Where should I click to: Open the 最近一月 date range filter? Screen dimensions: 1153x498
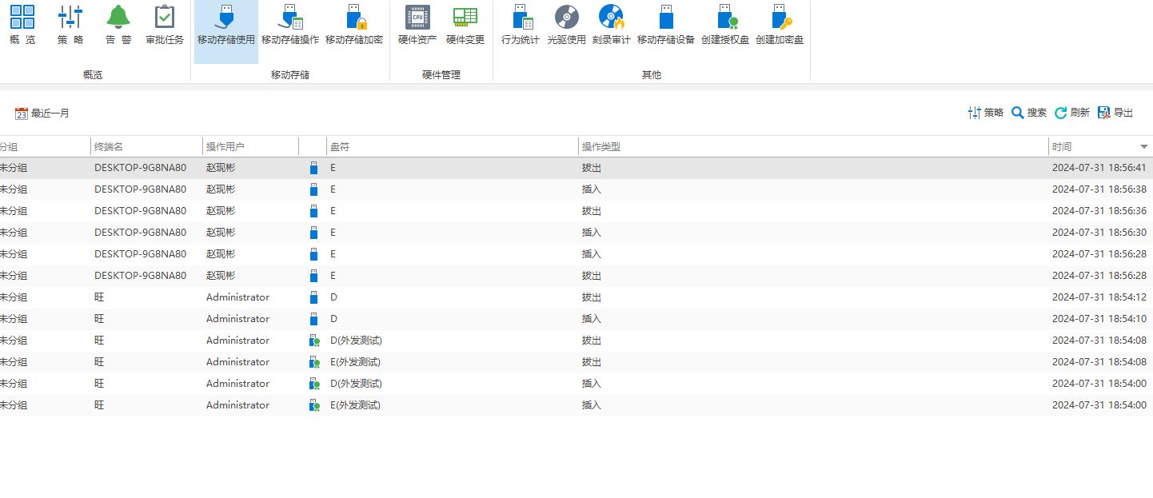tap(42, 114)
